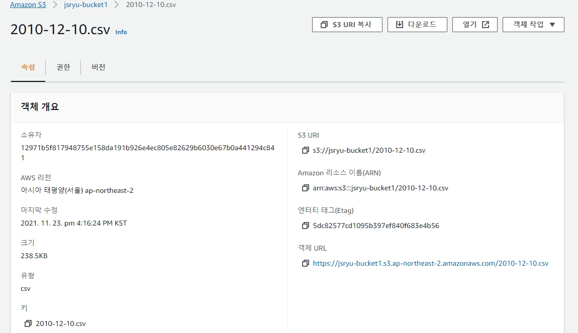Click the copy icon beside the ARN value
The width and height of the screenshot is (578, 333).
pyautogui.click(x=305, y=188)
